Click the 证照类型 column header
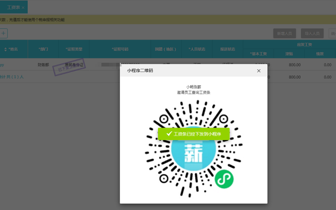 [x=74, y=49]
